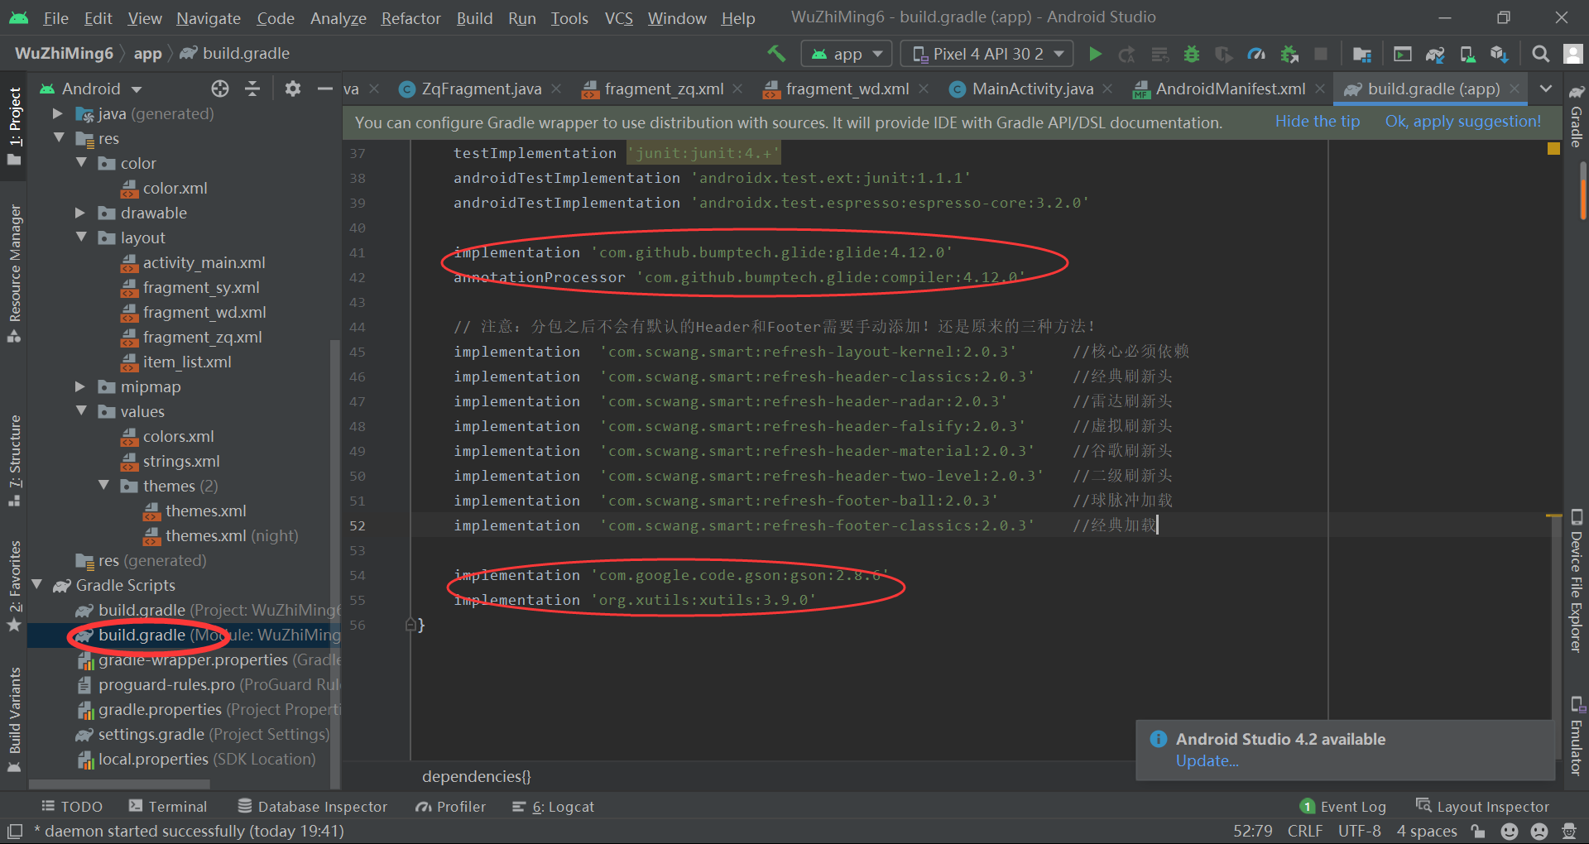The image size is (1589, 844).
Task: Open the Terminal tool window
Action: pyautogui.click(x=168, y=807)
